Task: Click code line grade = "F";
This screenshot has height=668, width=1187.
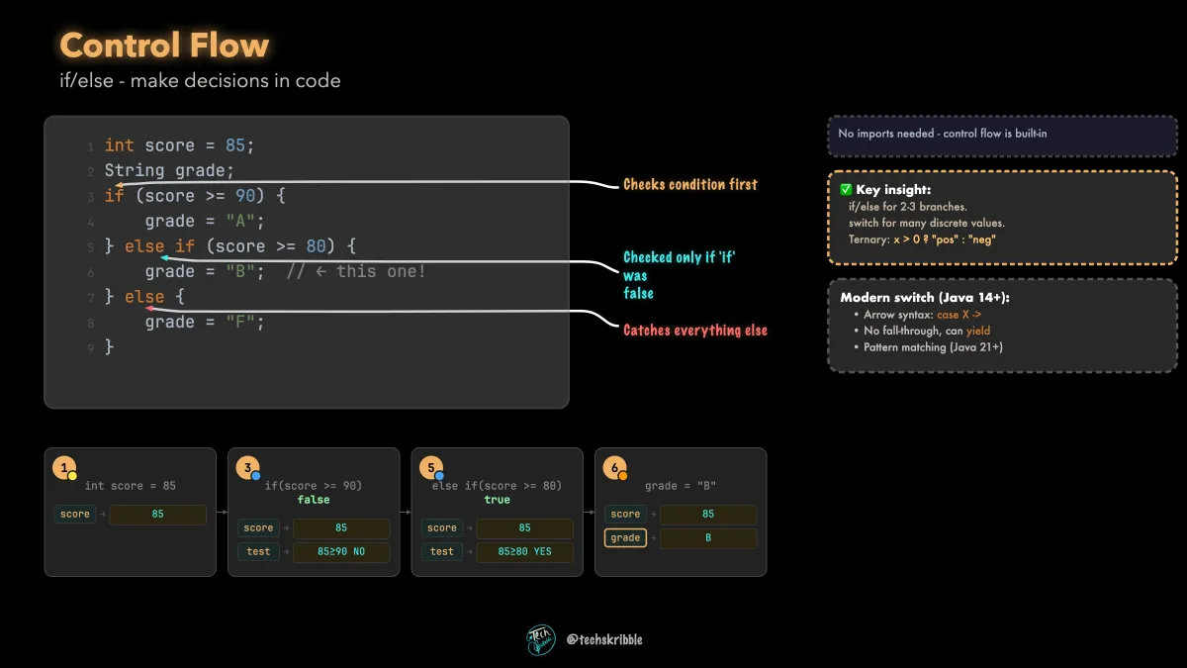Action: [x=205, y=322]
